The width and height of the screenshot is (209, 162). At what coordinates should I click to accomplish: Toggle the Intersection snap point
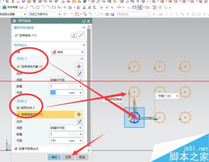pos(188,14)
